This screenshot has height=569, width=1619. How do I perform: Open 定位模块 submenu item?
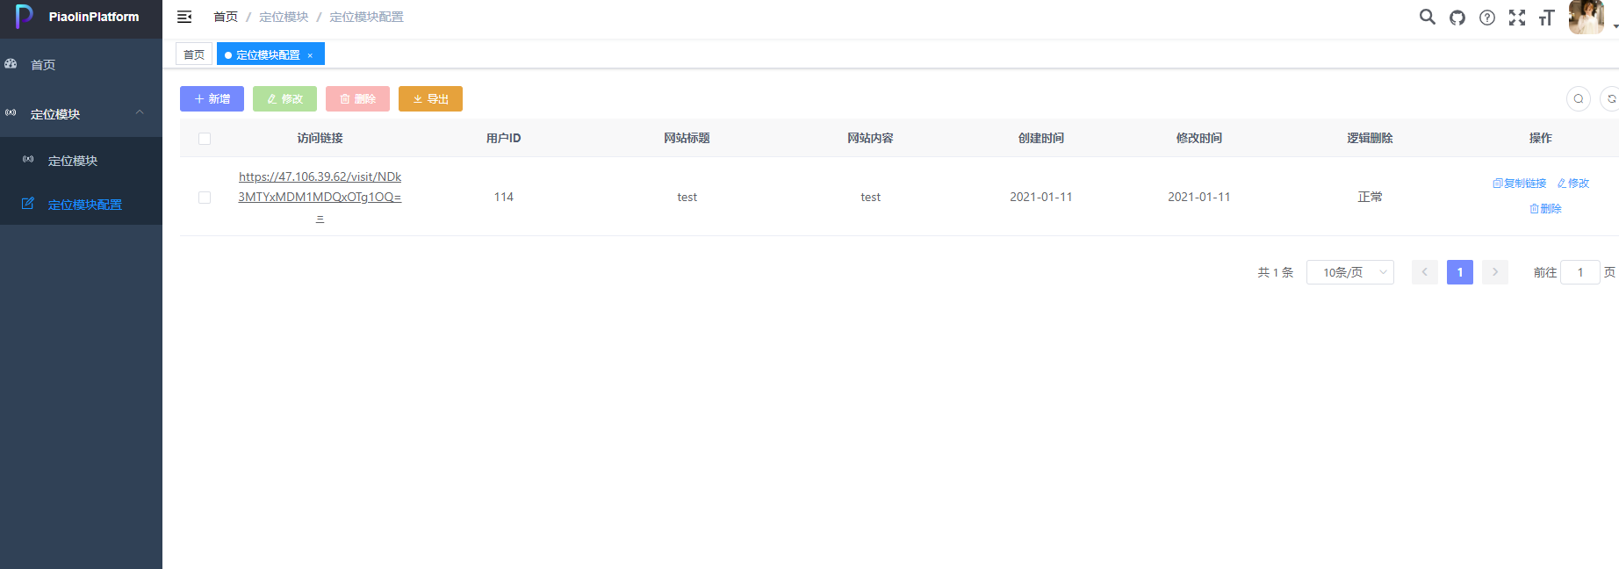tap(81, 160)
